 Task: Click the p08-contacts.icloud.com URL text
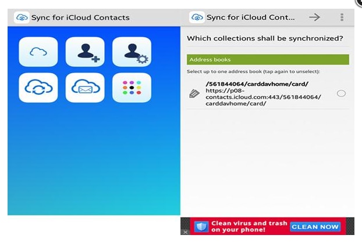[263, 97]
